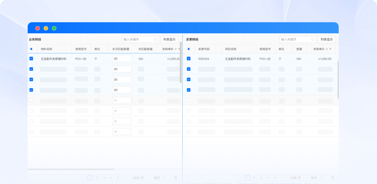
Task: Go to page 2 in 业务明细 pagination
Action: 97,178
